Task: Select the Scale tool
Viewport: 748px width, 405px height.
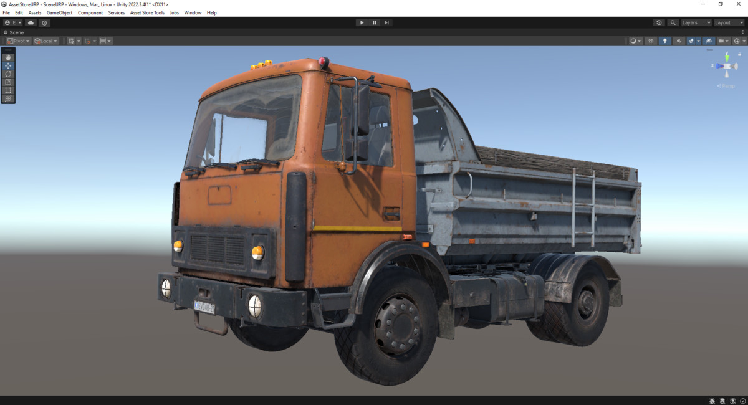Action: point(8,82)
